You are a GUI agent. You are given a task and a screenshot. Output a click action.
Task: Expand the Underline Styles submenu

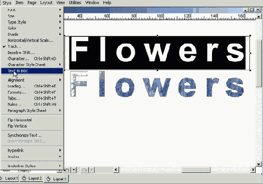click(32, 166)
